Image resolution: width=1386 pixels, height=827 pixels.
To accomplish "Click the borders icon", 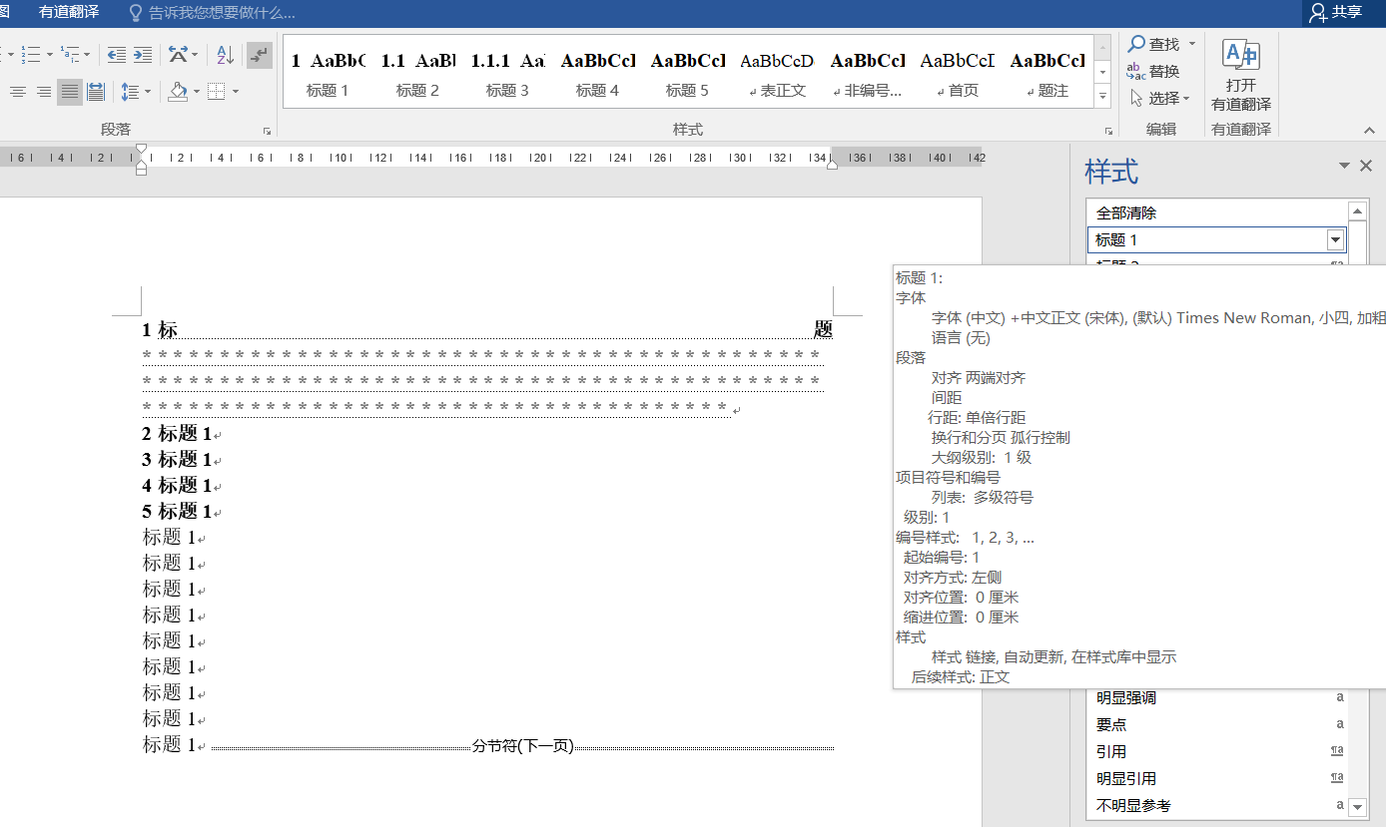I will [217, 92].
